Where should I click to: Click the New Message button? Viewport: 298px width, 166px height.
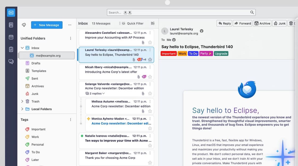(47, 25)
